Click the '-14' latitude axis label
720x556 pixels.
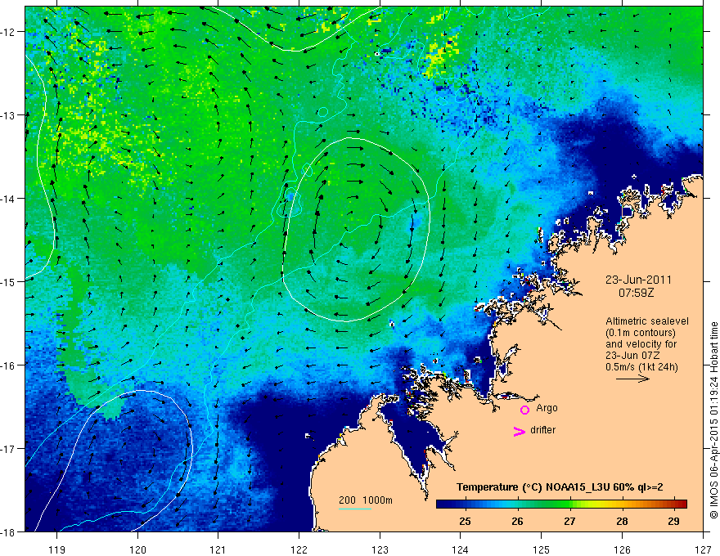point(8,199)
